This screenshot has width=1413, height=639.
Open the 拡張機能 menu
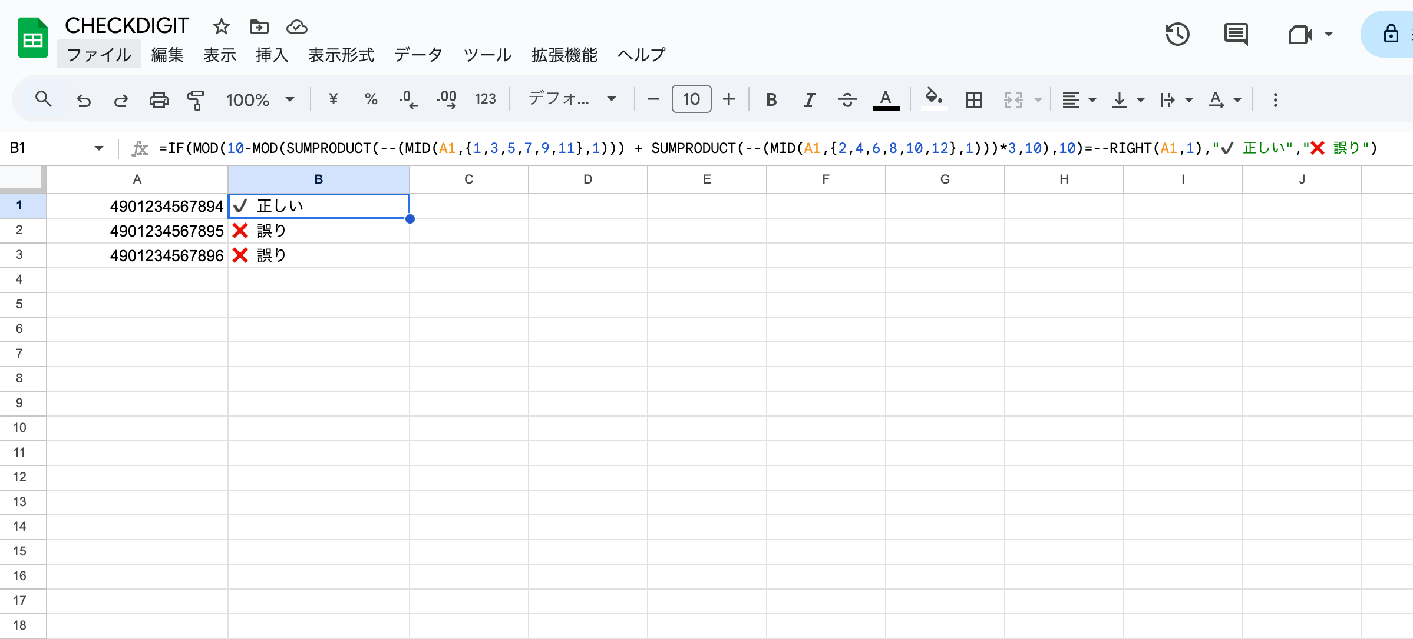click(564, 55)
